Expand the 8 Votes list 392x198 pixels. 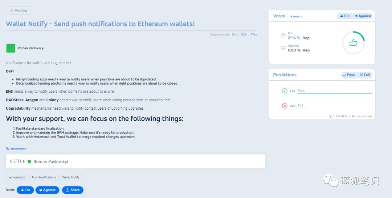296,16
